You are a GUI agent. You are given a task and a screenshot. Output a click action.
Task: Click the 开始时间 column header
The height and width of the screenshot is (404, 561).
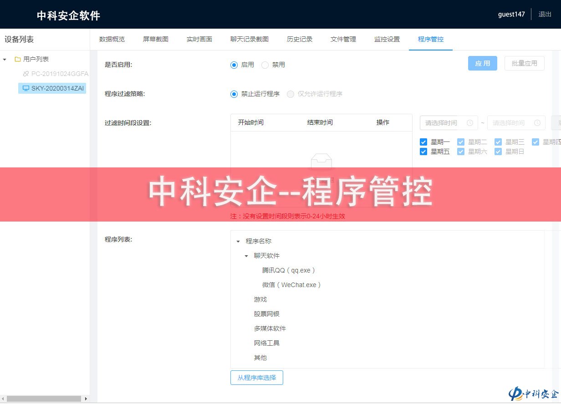tap(251, 122)
